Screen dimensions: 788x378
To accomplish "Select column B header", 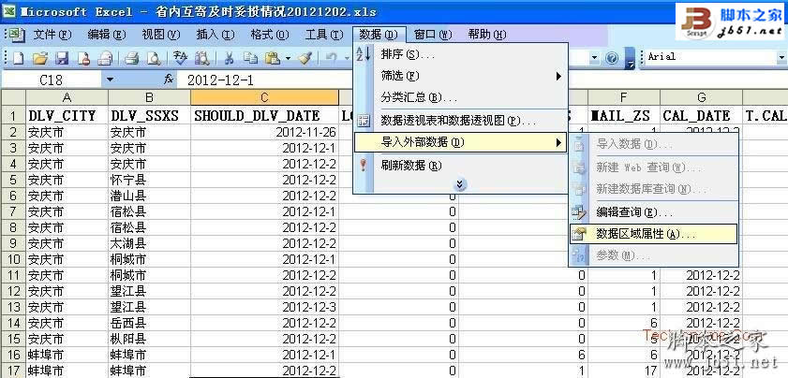I will [x=149, y=97].
